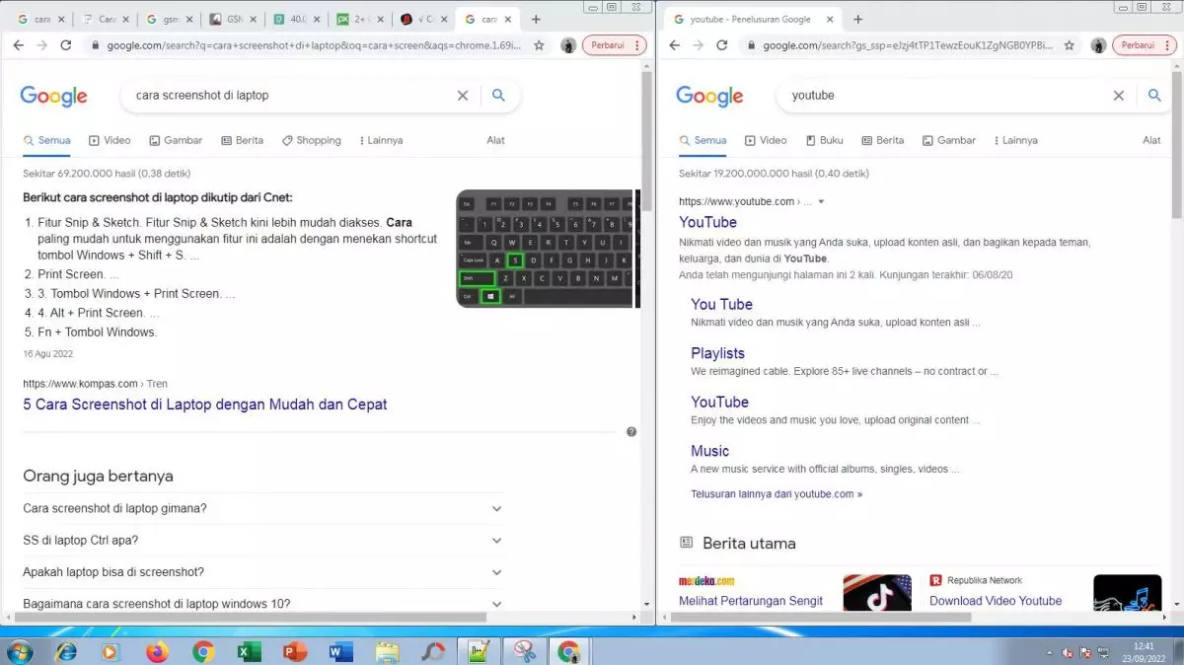
Task: Open 'Download Video Youtube' news headline
Action: (x=996, y=601)
